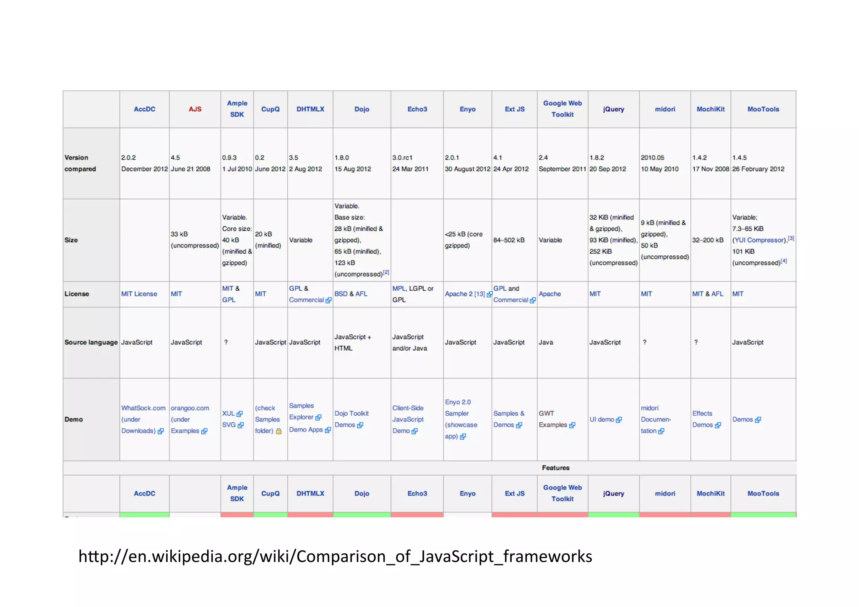The height and width of the screenshot is (607, 859).
Task: Click DHTMLX in the top header row
Action: pos(310,109)
